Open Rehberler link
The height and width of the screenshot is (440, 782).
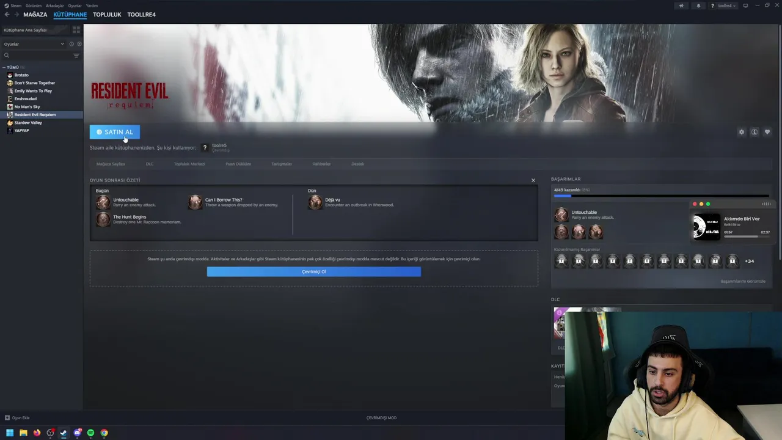tap(321, 164)
